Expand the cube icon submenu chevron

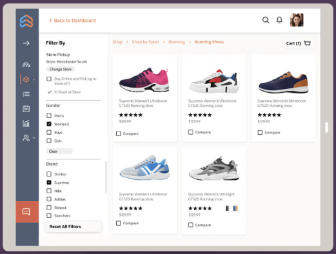34,80
